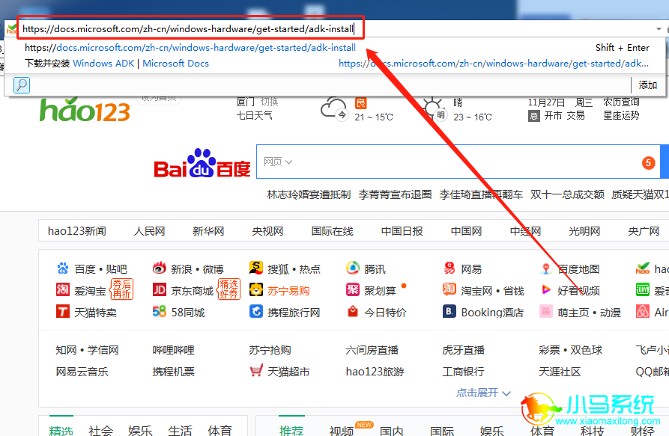Click the 网易 icon
This screenshot has width=669, height=436.
point(449,268)
